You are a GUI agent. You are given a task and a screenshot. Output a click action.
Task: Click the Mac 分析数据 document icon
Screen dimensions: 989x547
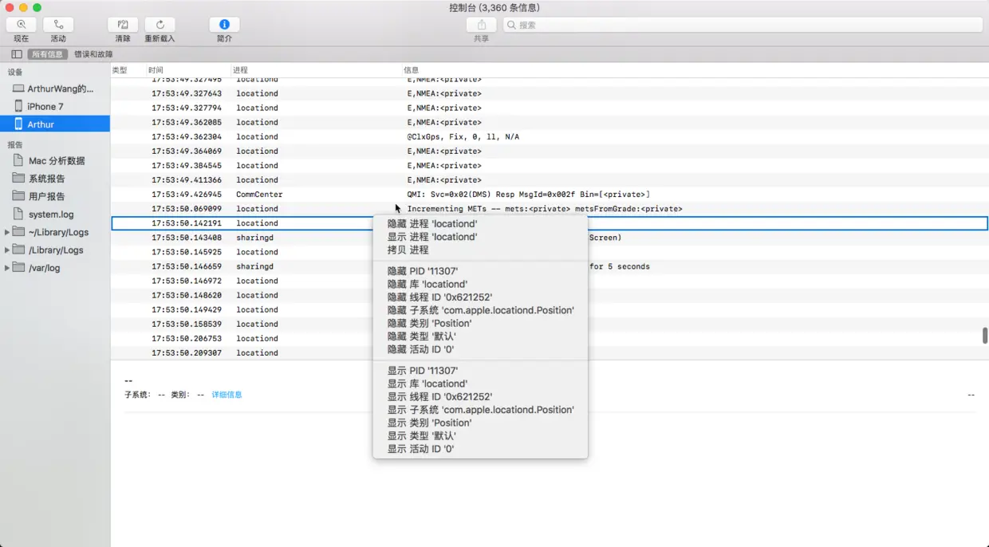pyautogui.click(x=19, y=160)
